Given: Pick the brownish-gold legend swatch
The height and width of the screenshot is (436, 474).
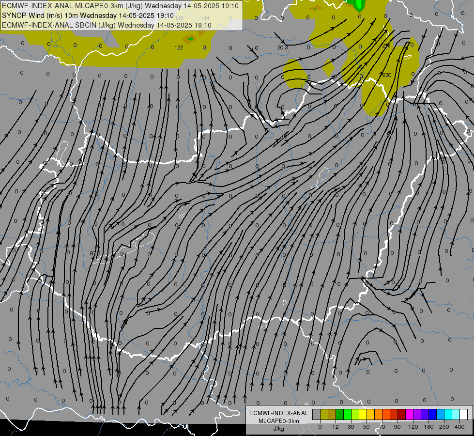Looking at the screenshot, I should point(332,414).
